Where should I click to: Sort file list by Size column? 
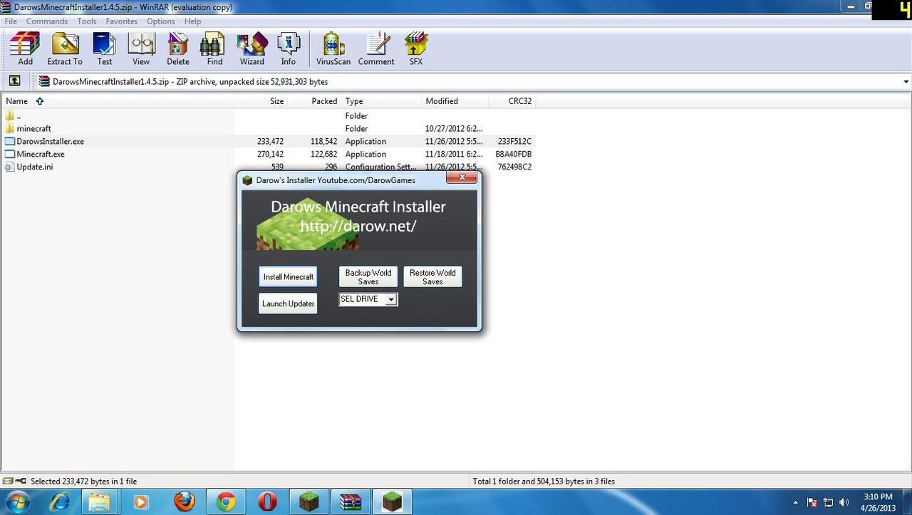click(261, 101)
